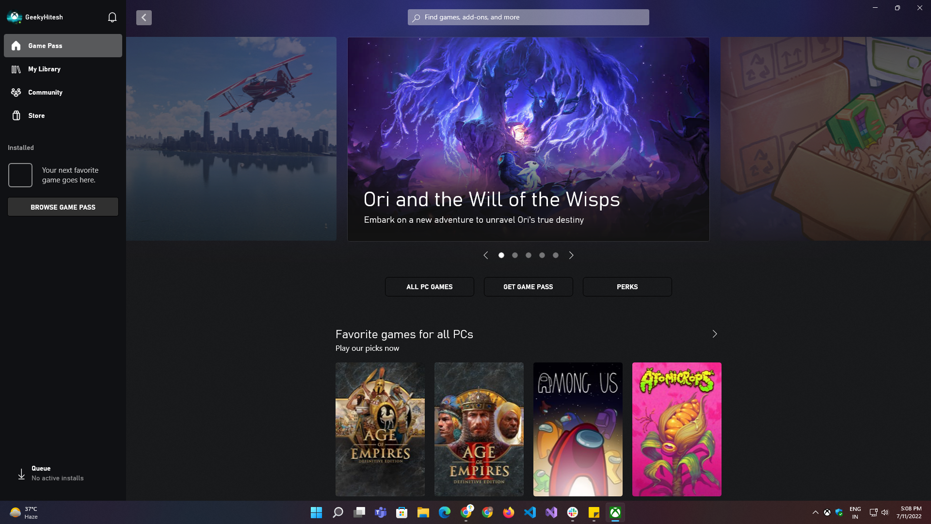
Task: Show next carousel slide arrow
Action: pos(571,255)
